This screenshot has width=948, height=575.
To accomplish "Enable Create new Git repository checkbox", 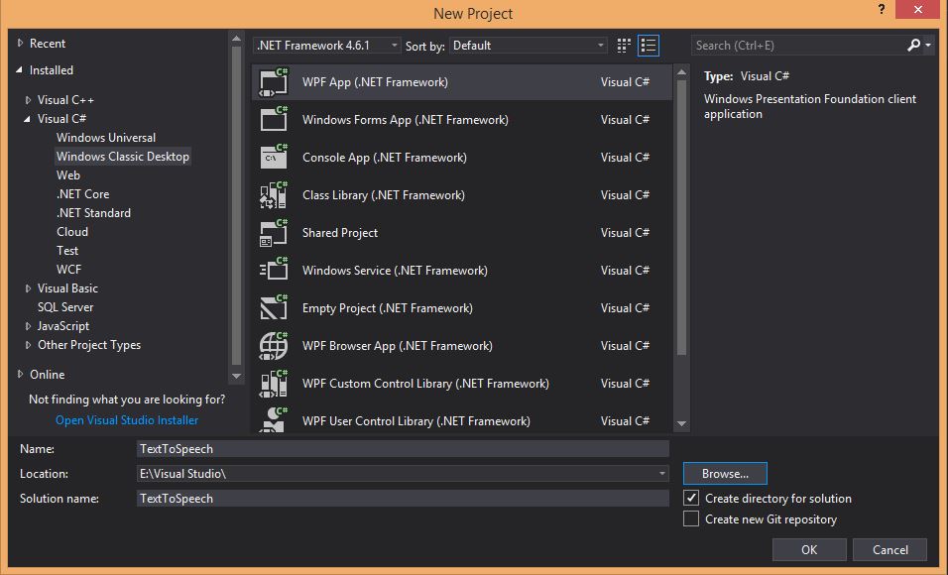I will pyautogui.click(x=691, y=518).
